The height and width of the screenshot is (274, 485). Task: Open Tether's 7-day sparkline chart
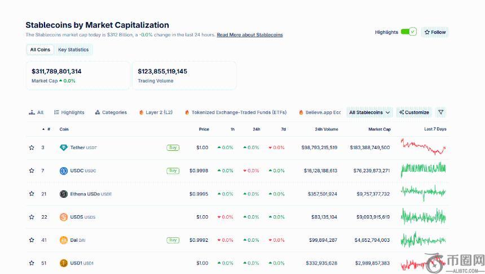pyautogui.click(x=424, y=147)
